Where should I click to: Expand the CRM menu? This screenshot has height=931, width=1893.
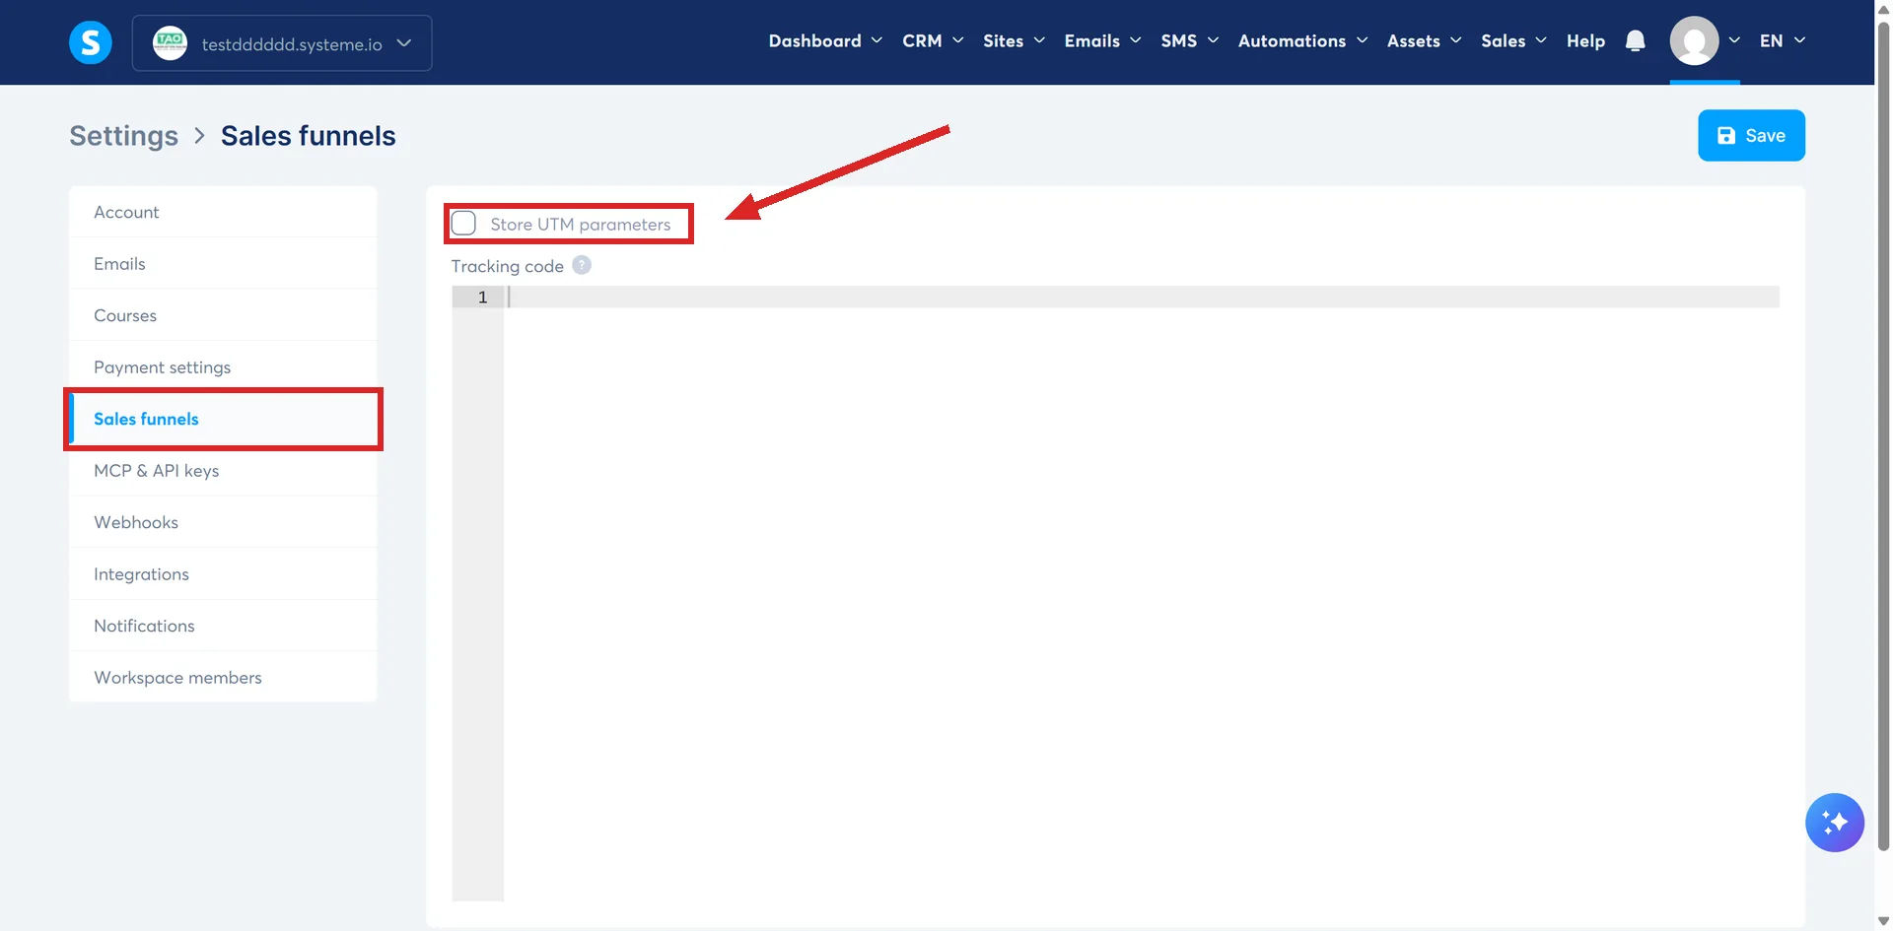coord(933,40)
